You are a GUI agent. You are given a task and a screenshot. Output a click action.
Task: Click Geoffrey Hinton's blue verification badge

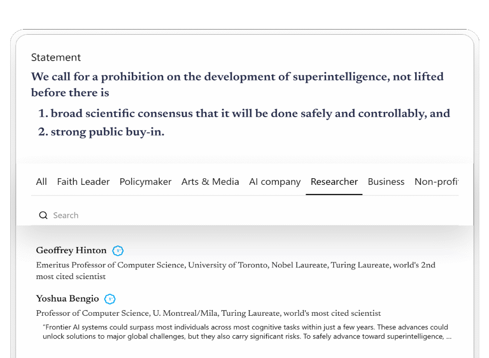(x=118, y=251)
